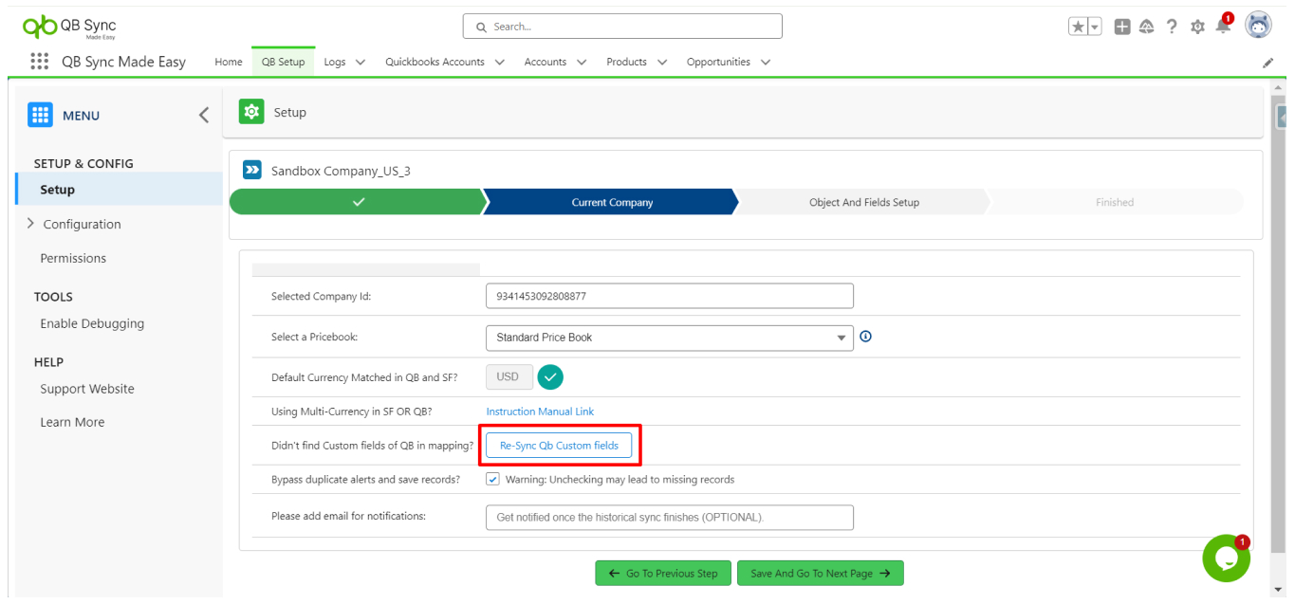Image resolution: width=1295 pixels, height=604 pixels.
Task: Click Re-Sync Qb Custom fields button
Action: [x=559, y=446]
